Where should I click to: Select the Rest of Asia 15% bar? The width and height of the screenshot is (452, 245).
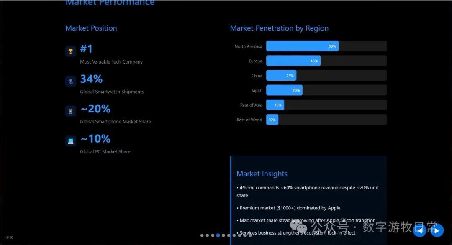click(275, 105)
